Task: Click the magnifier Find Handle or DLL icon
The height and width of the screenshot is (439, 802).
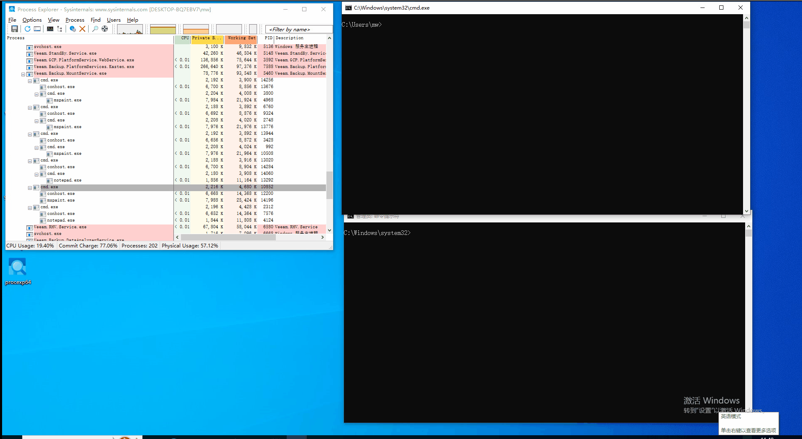Action: (95, 29)
